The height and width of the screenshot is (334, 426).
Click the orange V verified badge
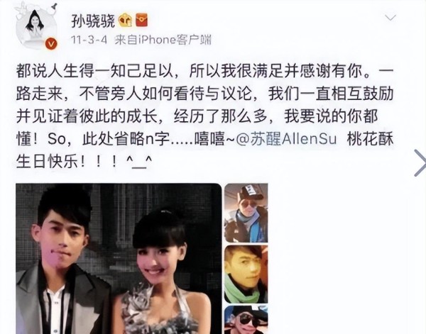tap(51, 44)
